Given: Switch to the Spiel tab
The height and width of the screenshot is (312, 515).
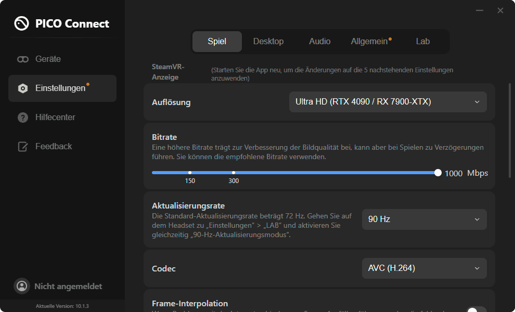Looking at the screenshot, I should 217,42.
